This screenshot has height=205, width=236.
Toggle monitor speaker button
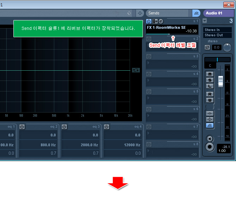[210, 139]
